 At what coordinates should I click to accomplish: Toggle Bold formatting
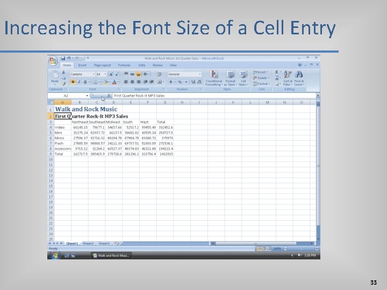(73, 82)
